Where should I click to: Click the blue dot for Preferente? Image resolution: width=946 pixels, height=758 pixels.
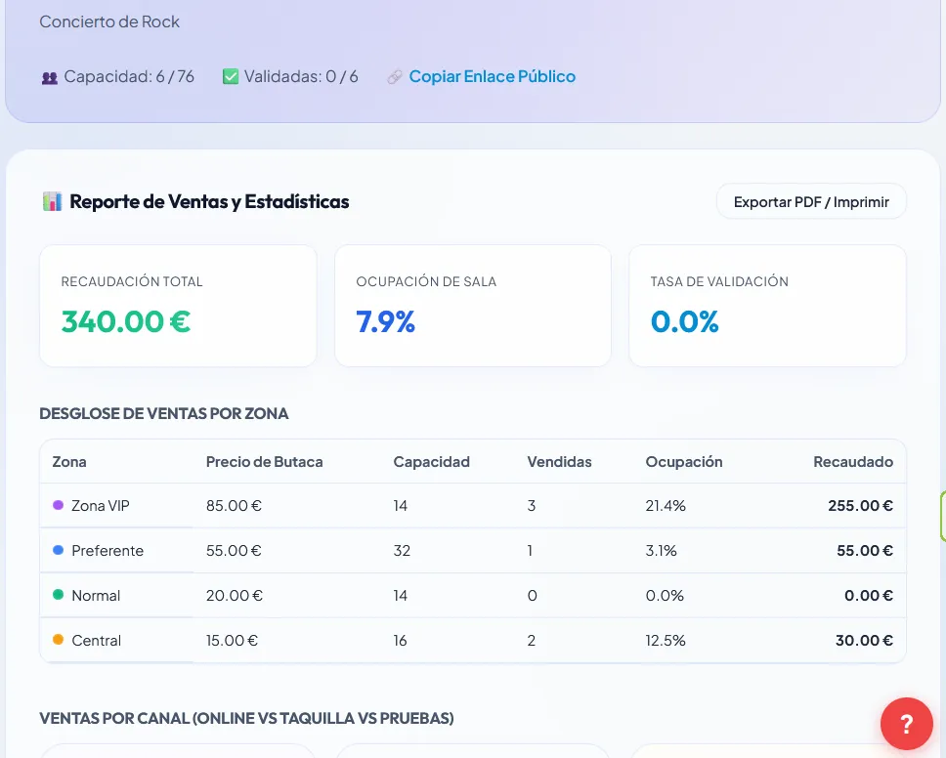58,550
